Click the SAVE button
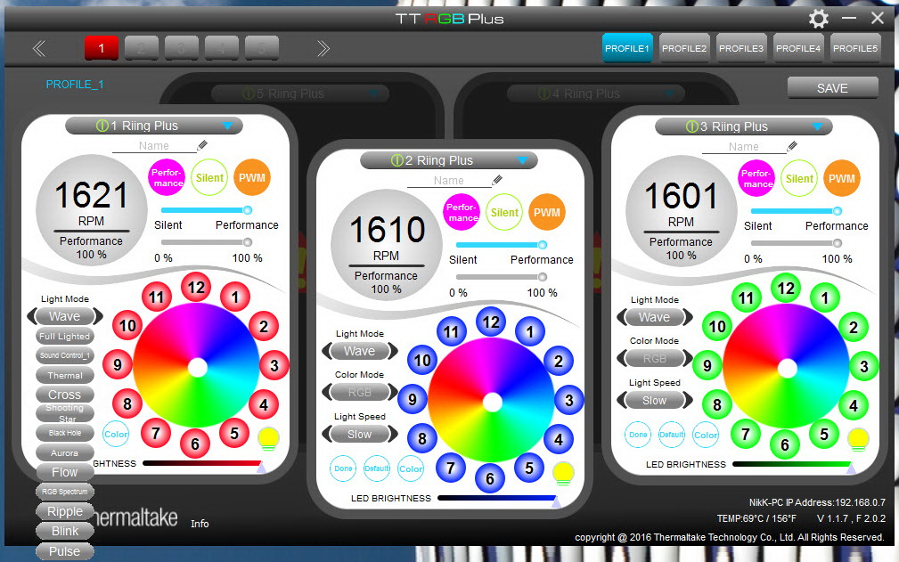The width and height of the screenshot is (899, 562). point(832,88)
